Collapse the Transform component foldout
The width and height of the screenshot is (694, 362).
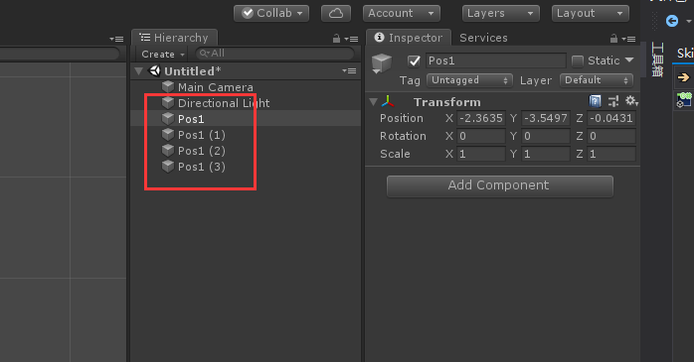tap(374, 102)
